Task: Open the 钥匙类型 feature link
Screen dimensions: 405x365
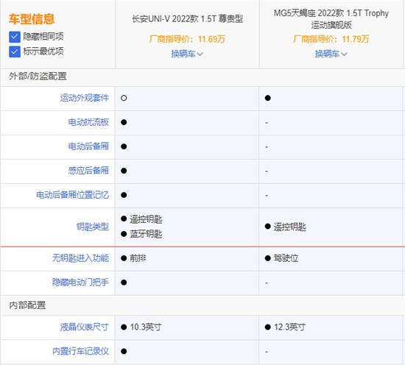Action: [x=93, y=227]
